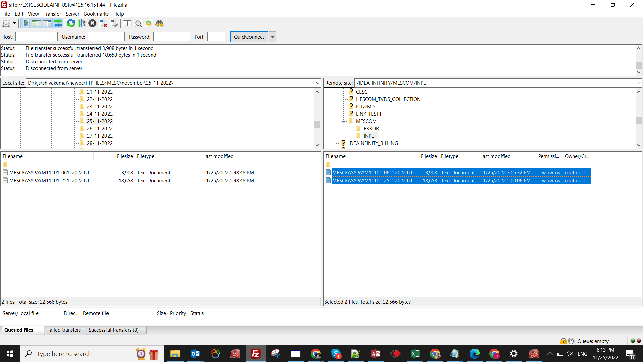Image resolution: width=643 pixels, height=362 pixels.
Task: Open Quickconnect history dropdown
Action: [x=273, y=37]
